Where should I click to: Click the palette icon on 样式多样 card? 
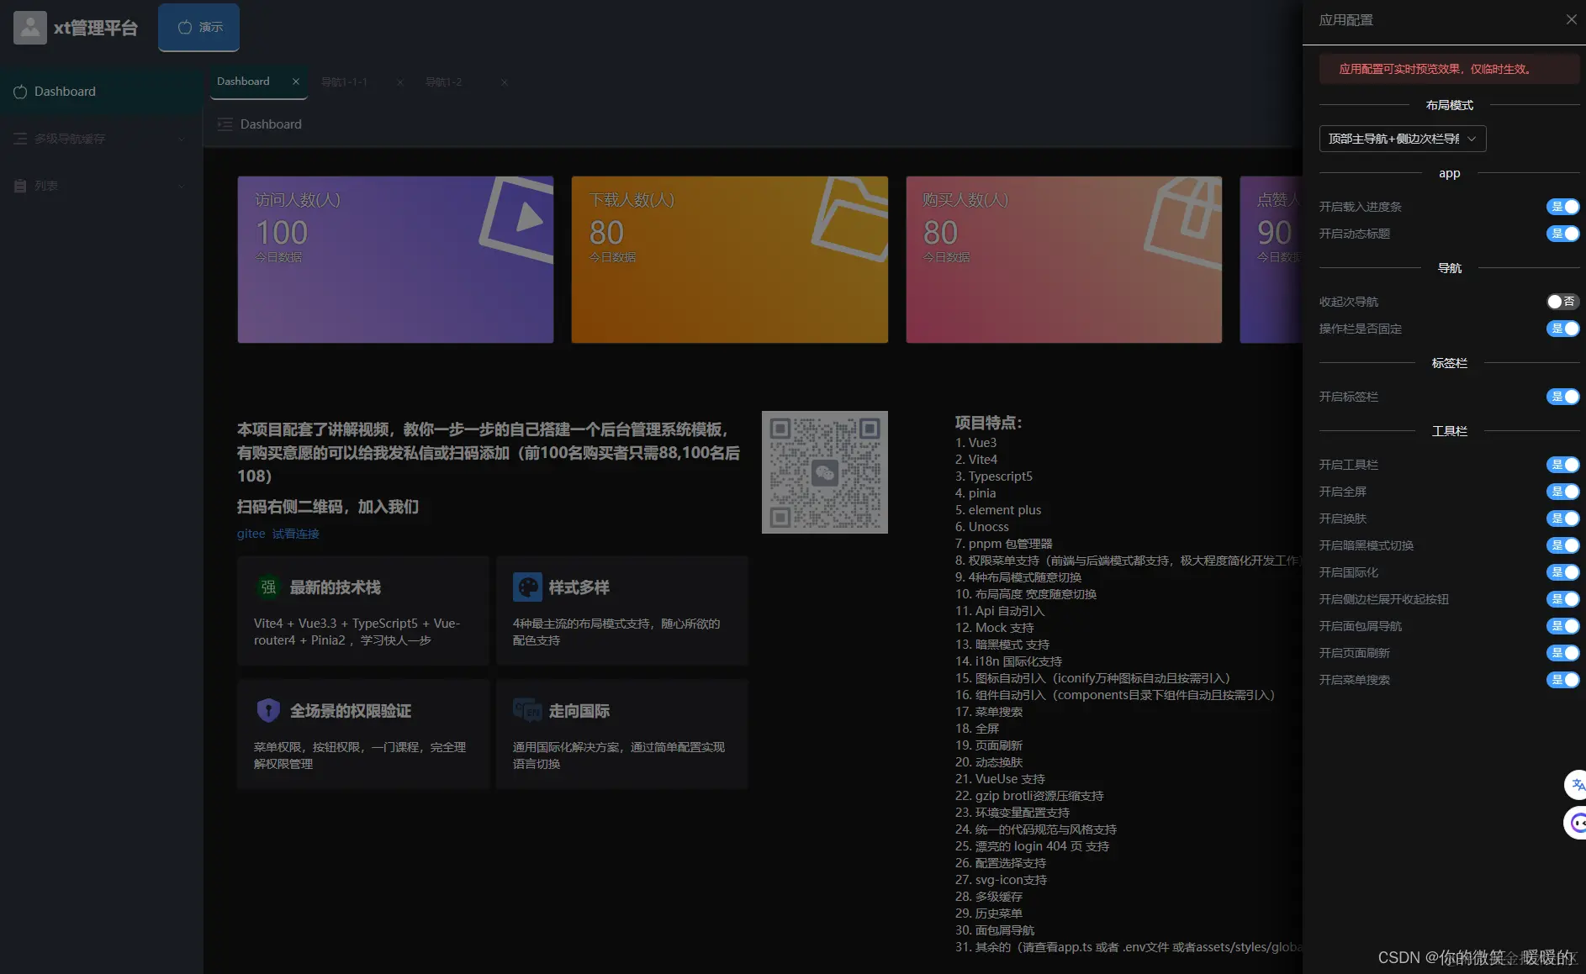527,587
